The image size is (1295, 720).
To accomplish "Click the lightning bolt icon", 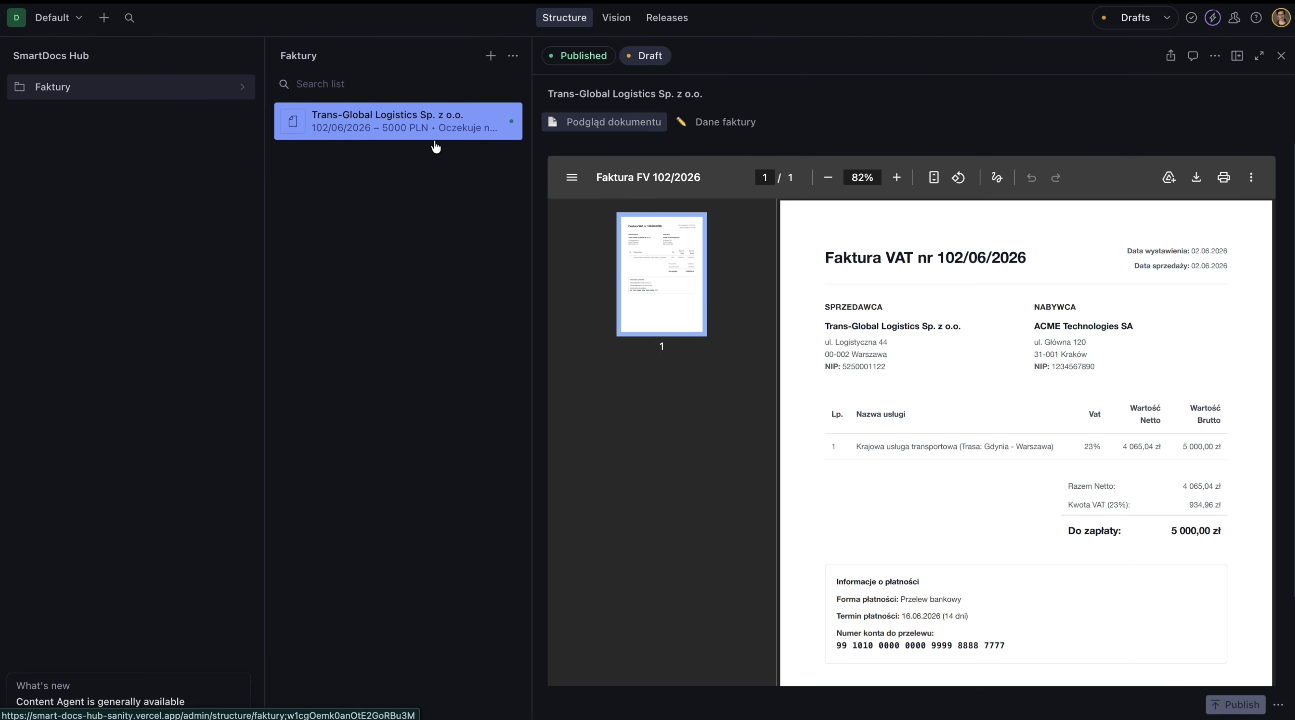I will [1212, 18].
